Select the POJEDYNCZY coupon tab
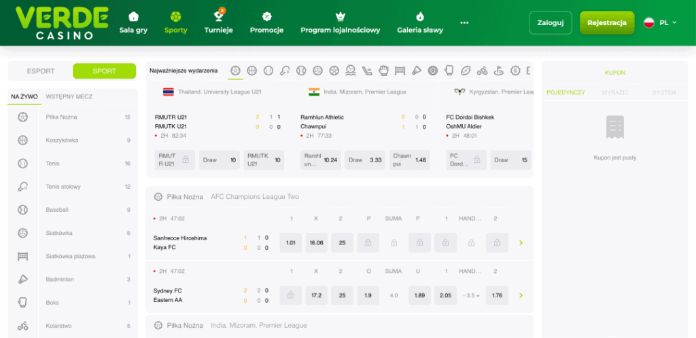The height and width of the screenshot is (338, 696). tap(566, 92)
